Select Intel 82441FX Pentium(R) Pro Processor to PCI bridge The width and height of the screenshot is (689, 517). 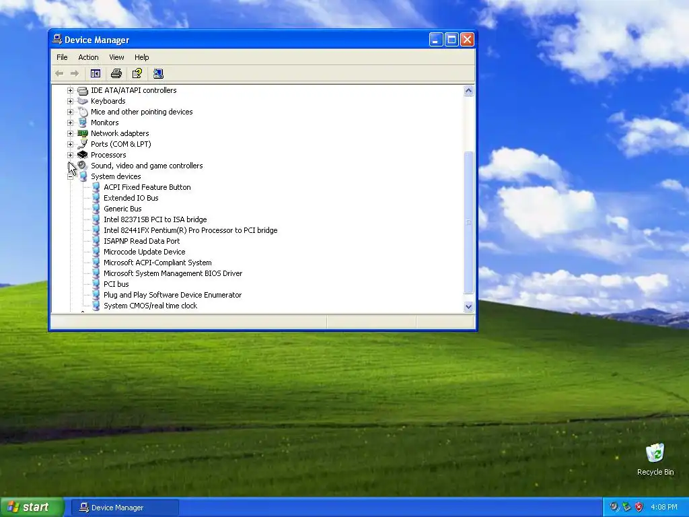click(x=190, y=230)
